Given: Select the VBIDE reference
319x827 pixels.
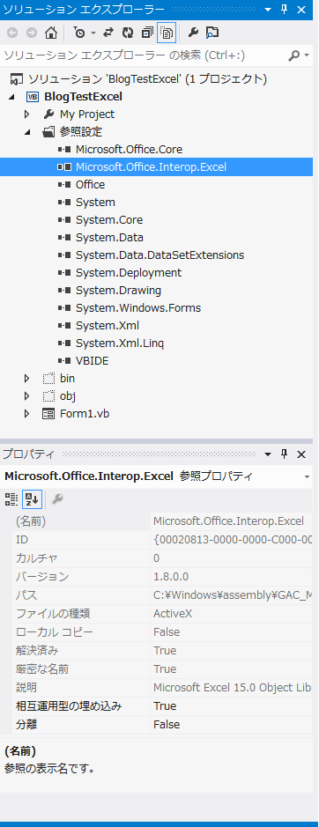Looking at the screenshot, I should pos(92,361).
